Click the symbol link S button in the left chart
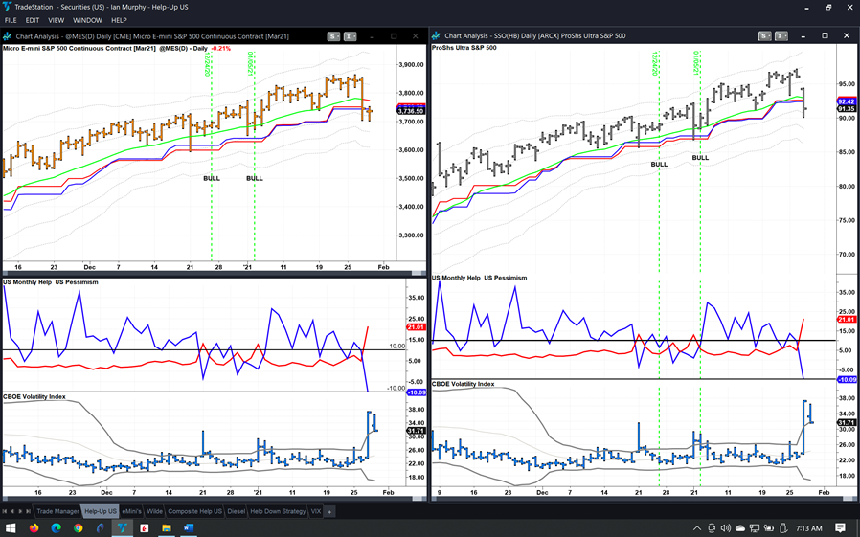 (333, 36)
